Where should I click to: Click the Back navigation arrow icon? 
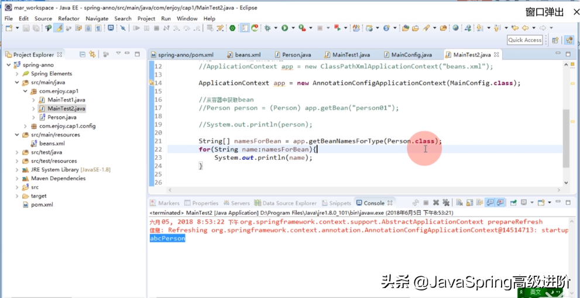(525, 28)
